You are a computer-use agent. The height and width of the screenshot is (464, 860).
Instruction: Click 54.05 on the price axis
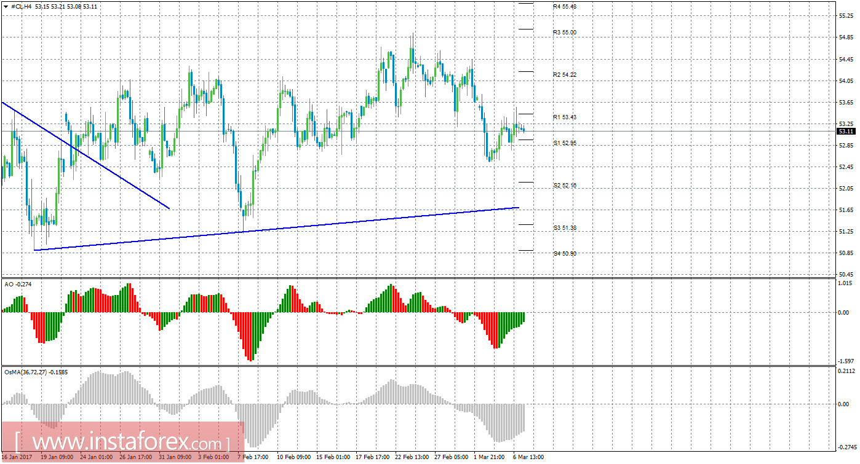(845, 81)
